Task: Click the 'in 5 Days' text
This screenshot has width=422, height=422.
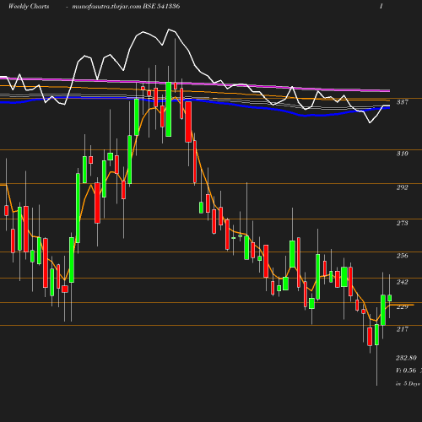Action: (408, 384)
